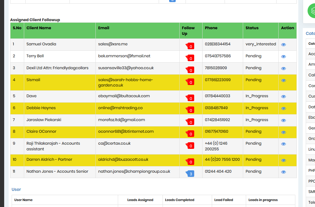Click the Client Name column header
The height and width of the screenshot is (207, 315).
[39, 28]
